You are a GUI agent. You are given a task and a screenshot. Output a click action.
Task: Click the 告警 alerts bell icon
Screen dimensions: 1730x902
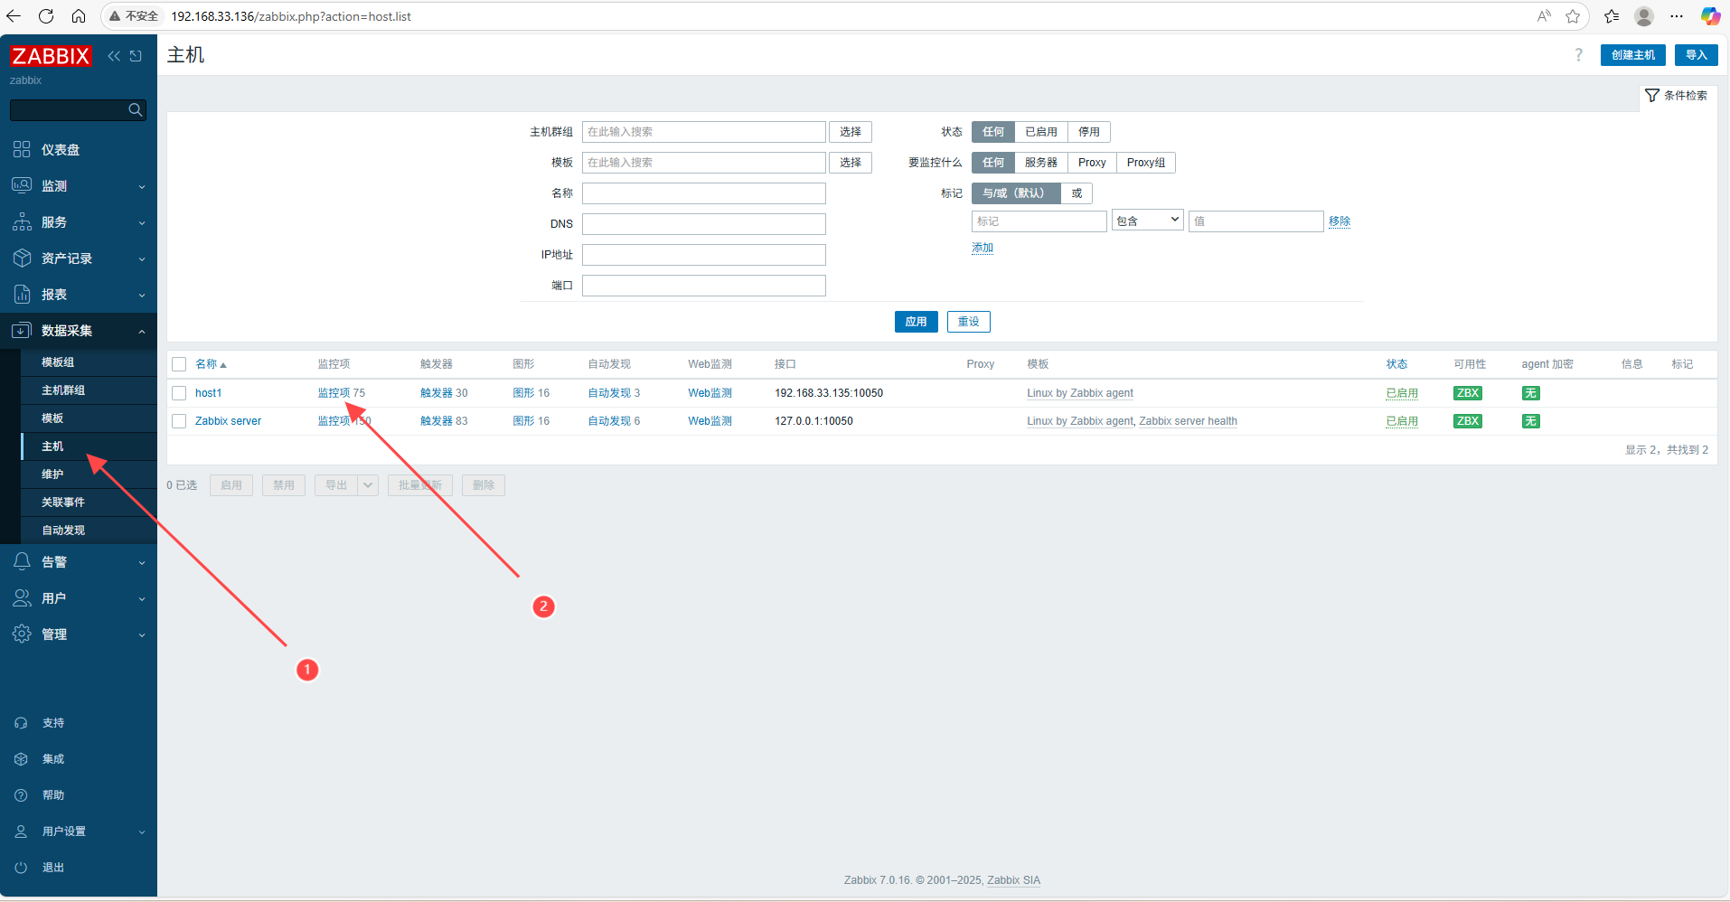[x=22, y=561]
